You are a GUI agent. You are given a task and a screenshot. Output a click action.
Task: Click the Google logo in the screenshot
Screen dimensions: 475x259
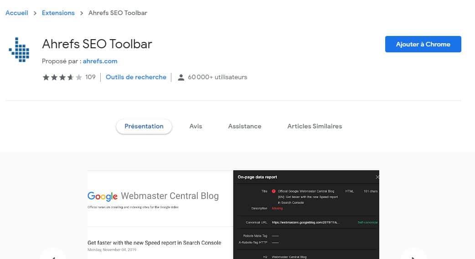tap(103, 196)
